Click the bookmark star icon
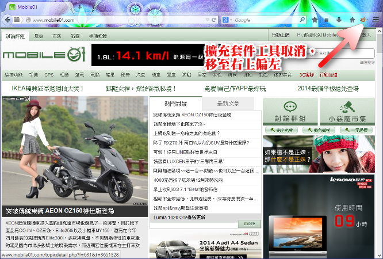This screenshot has width=383, height=259. click(315, 20)
